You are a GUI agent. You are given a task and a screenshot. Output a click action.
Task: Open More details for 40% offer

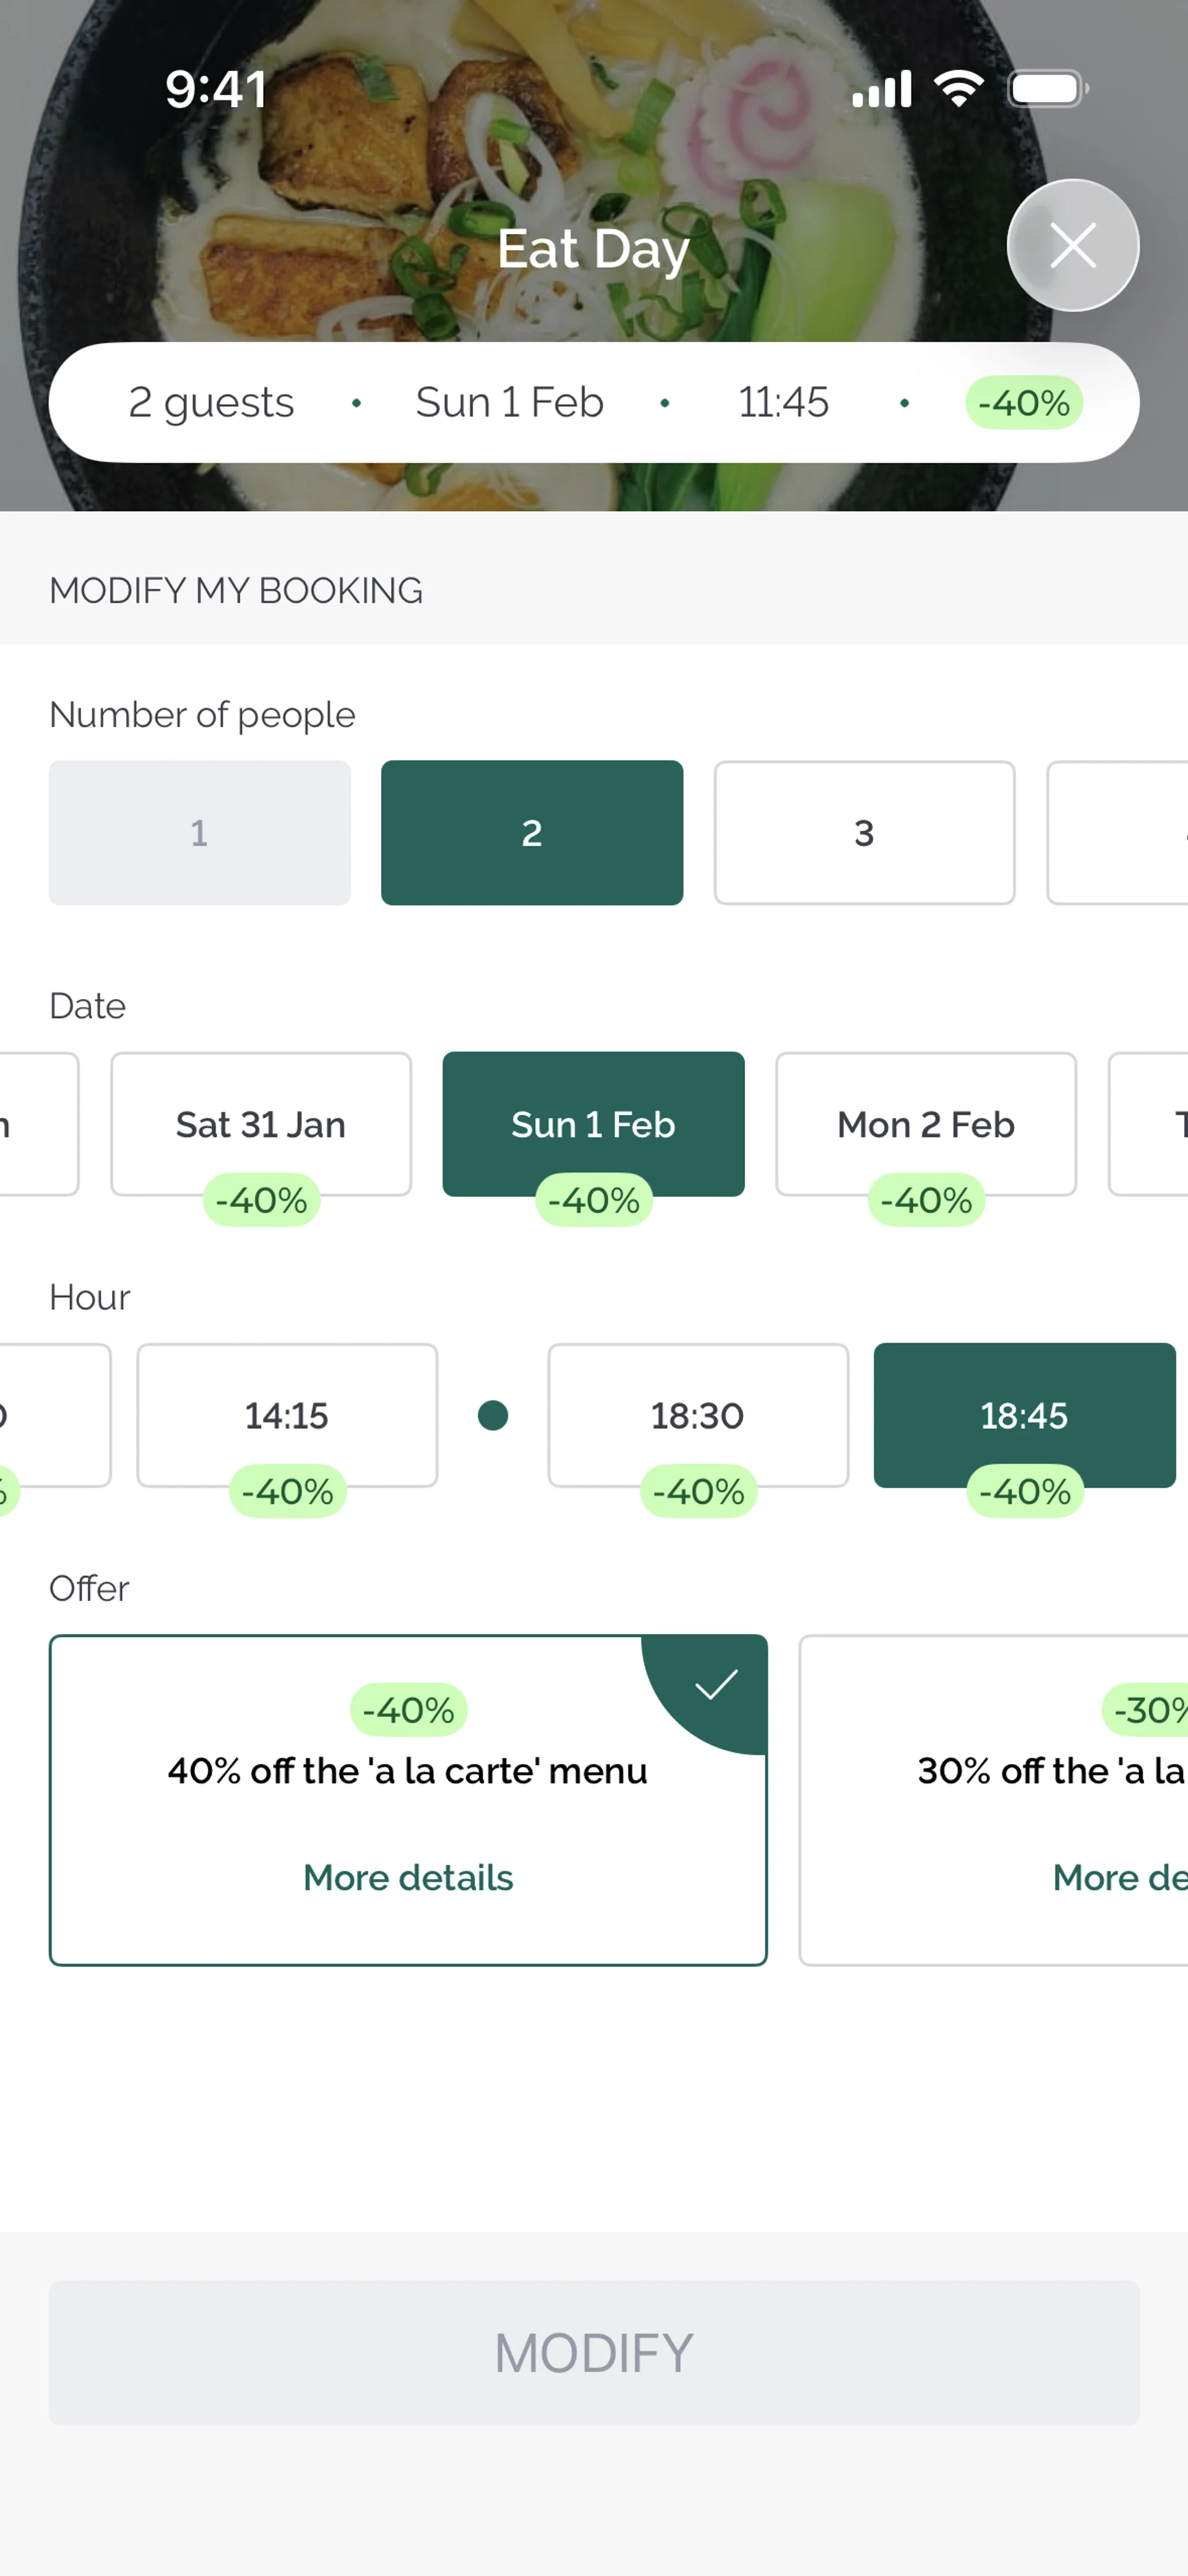click(x=408, y=1877)
